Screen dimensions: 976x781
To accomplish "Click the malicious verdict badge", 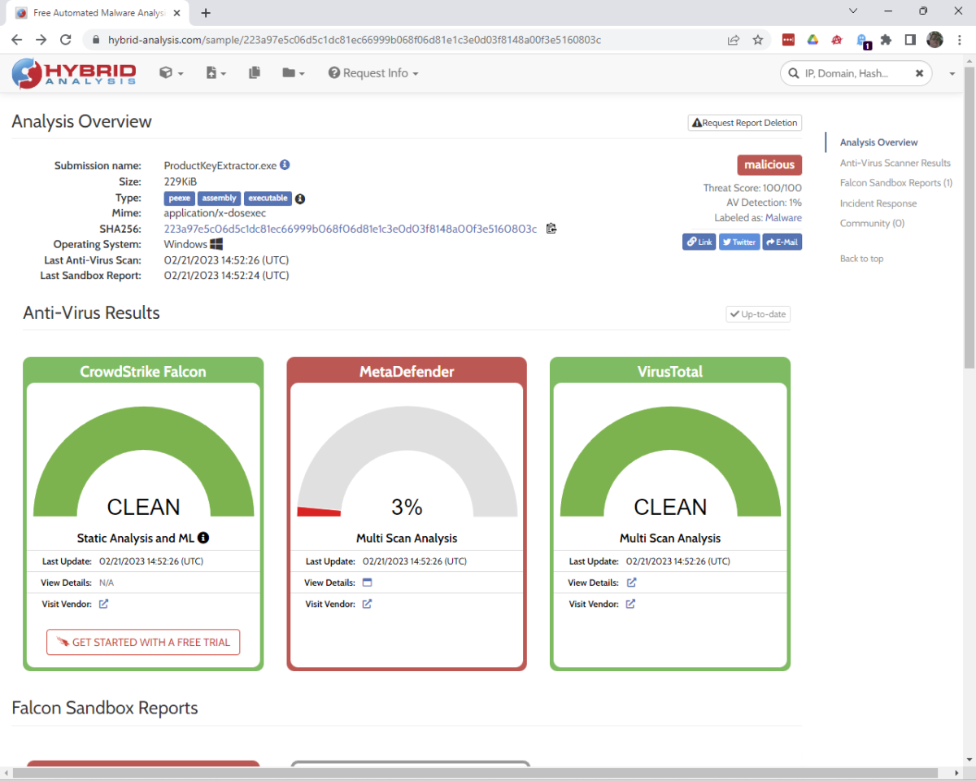I will point(769,165).
